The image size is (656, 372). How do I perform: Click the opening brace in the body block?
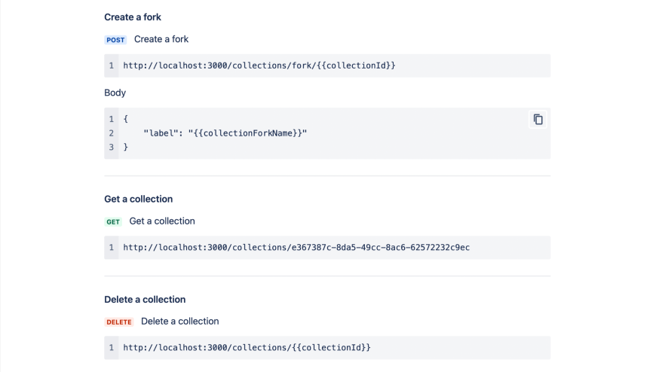[126, 119]
